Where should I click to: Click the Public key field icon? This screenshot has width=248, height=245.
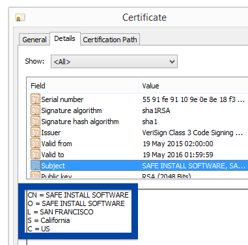pyautogui.click(x=35, y=175)
